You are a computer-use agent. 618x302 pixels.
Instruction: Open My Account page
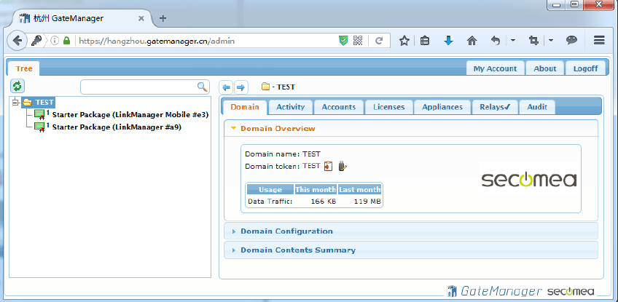pyautogui.click(x=495, y=68)
